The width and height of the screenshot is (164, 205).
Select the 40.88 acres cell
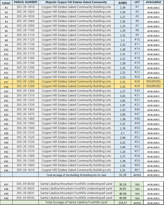122,198
